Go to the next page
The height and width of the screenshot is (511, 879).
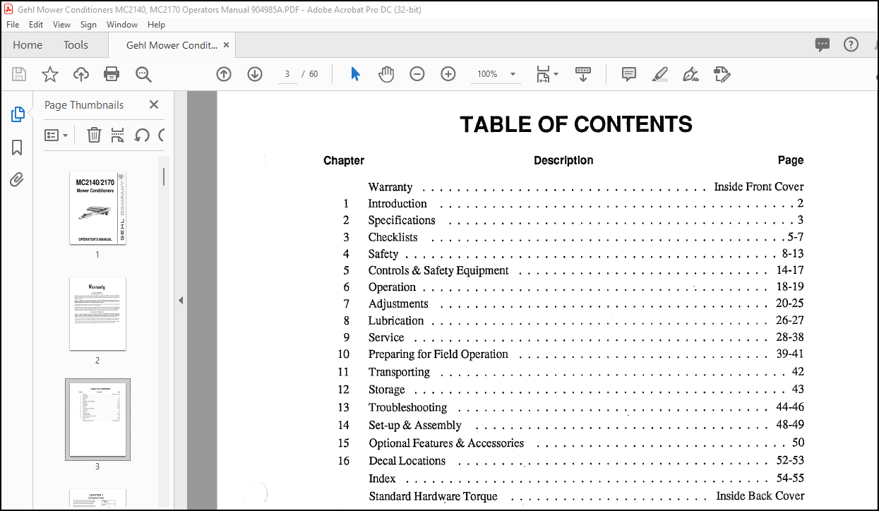[x=255, y=74]
